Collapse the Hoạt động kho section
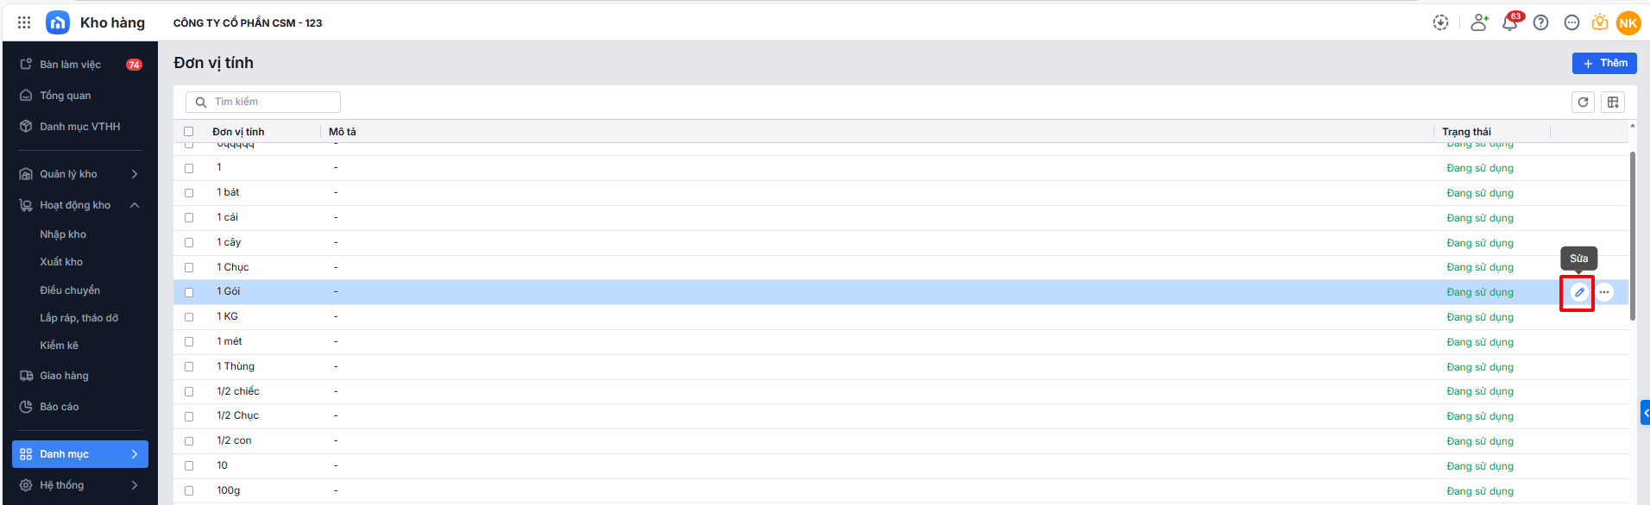 pos(135,205)
